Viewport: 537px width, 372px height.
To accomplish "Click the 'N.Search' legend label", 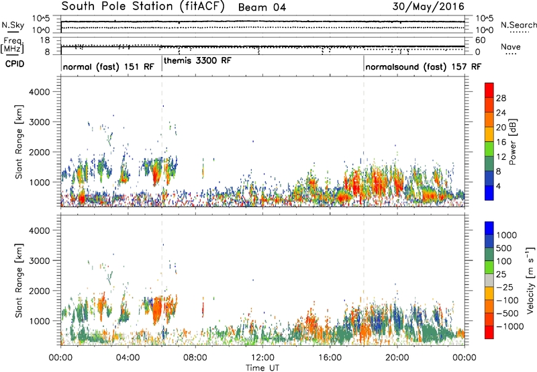I will 519,25.
